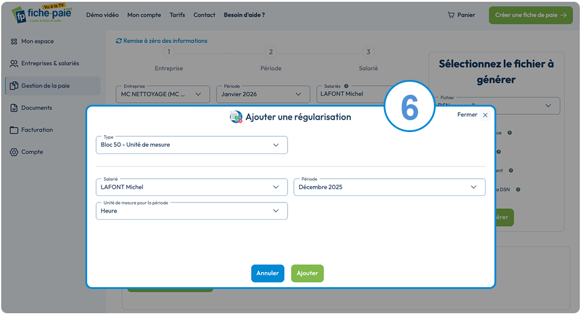Viewport: 581px width, 315px height.
Task: Open Besoin d'aide ? menu item
Action: [x=244, y=15]
